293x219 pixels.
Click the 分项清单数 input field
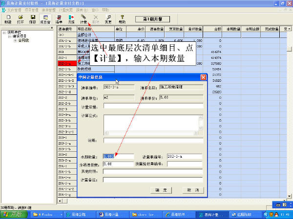(119, 164)
